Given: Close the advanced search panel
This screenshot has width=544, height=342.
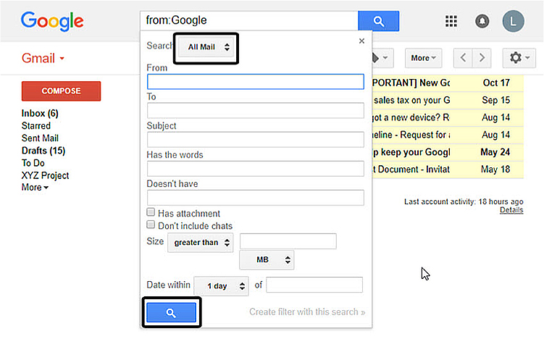Looking at the screenshot, I should click(361, 41).
